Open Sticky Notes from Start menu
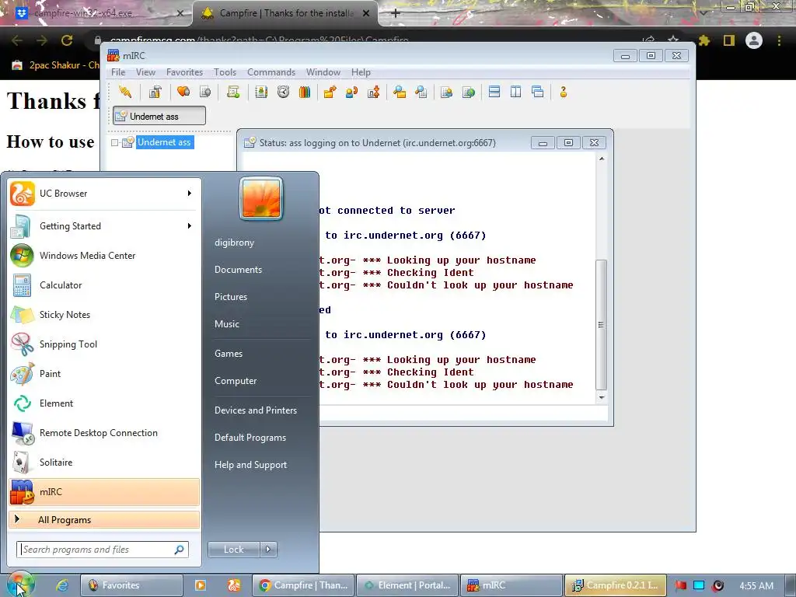The height and width of the screenshot is (597, 796). click(104, 315)
